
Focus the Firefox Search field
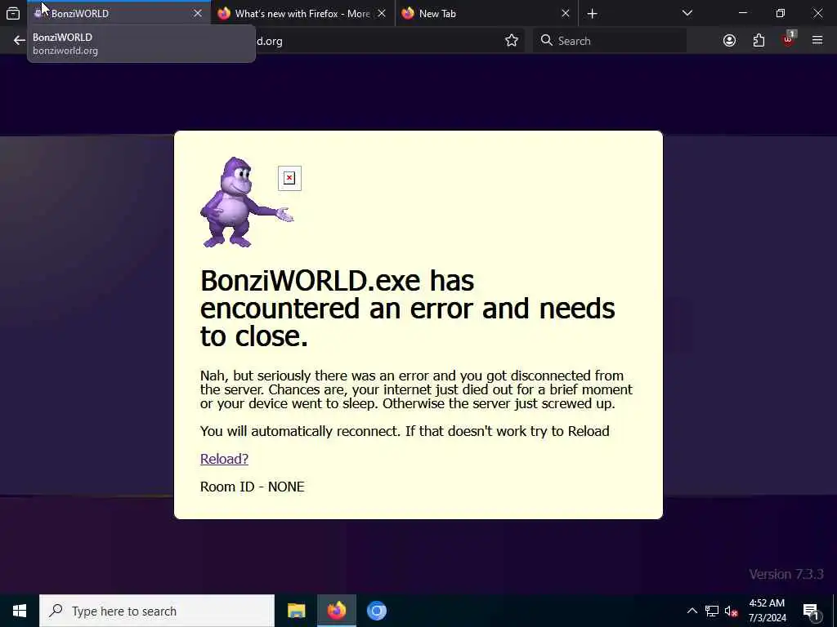pyautogui.click(x=610, y=41)
